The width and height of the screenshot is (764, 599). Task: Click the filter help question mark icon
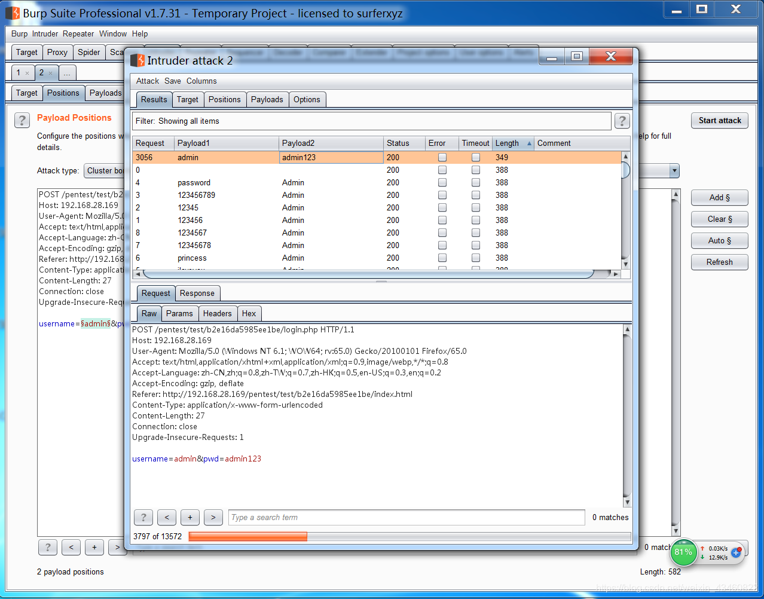tap(622, 121)
